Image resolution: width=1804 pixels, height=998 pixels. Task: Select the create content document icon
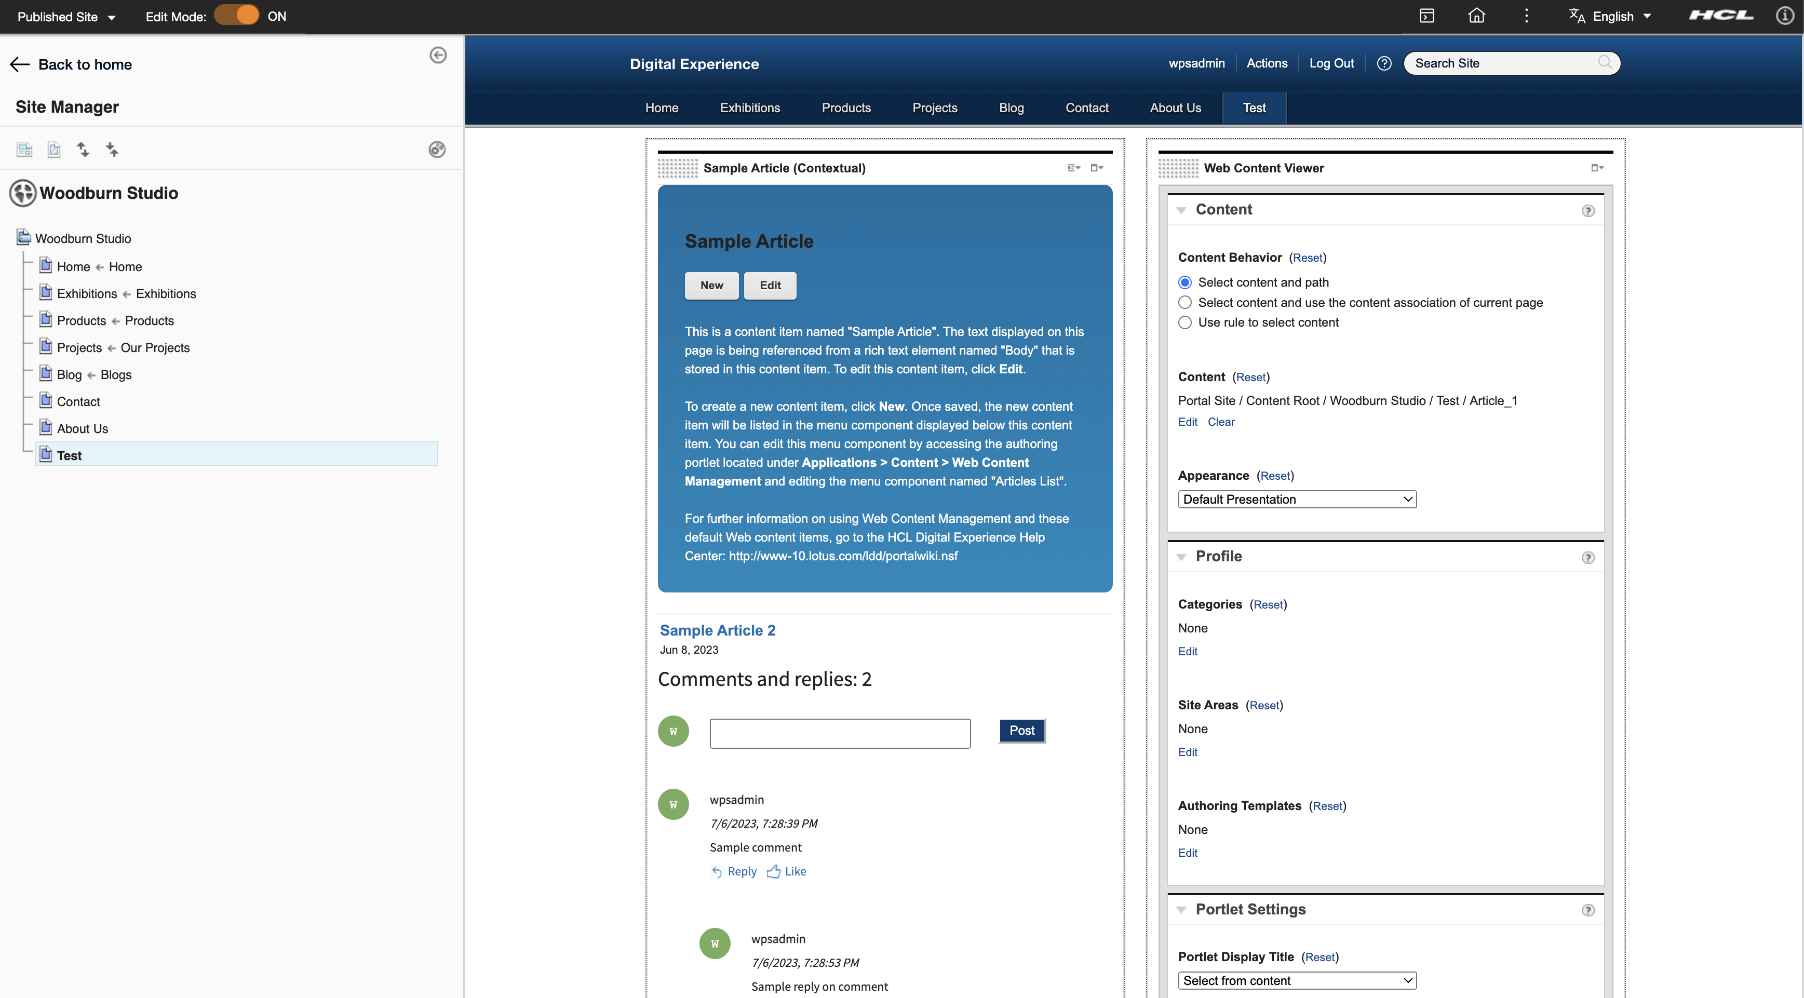pyautogui.click(x=54, y=149)
